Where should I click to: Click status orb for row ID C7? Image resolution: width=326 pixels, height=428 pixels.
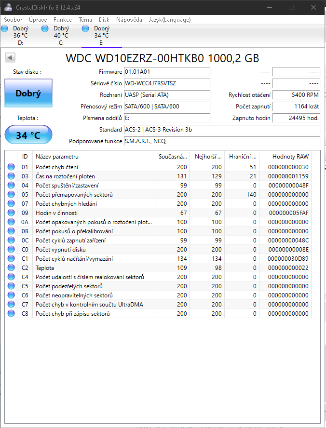click(11, 304)
